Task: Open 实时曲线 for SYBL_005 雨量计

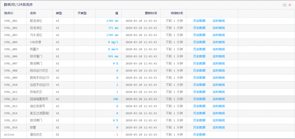Action: pos(219,49)
